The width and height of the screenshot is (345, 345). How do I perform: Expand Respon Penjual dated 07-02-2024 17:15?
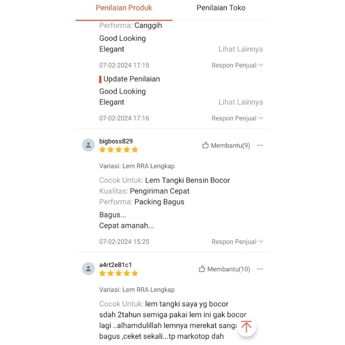(x=237, y=66)
